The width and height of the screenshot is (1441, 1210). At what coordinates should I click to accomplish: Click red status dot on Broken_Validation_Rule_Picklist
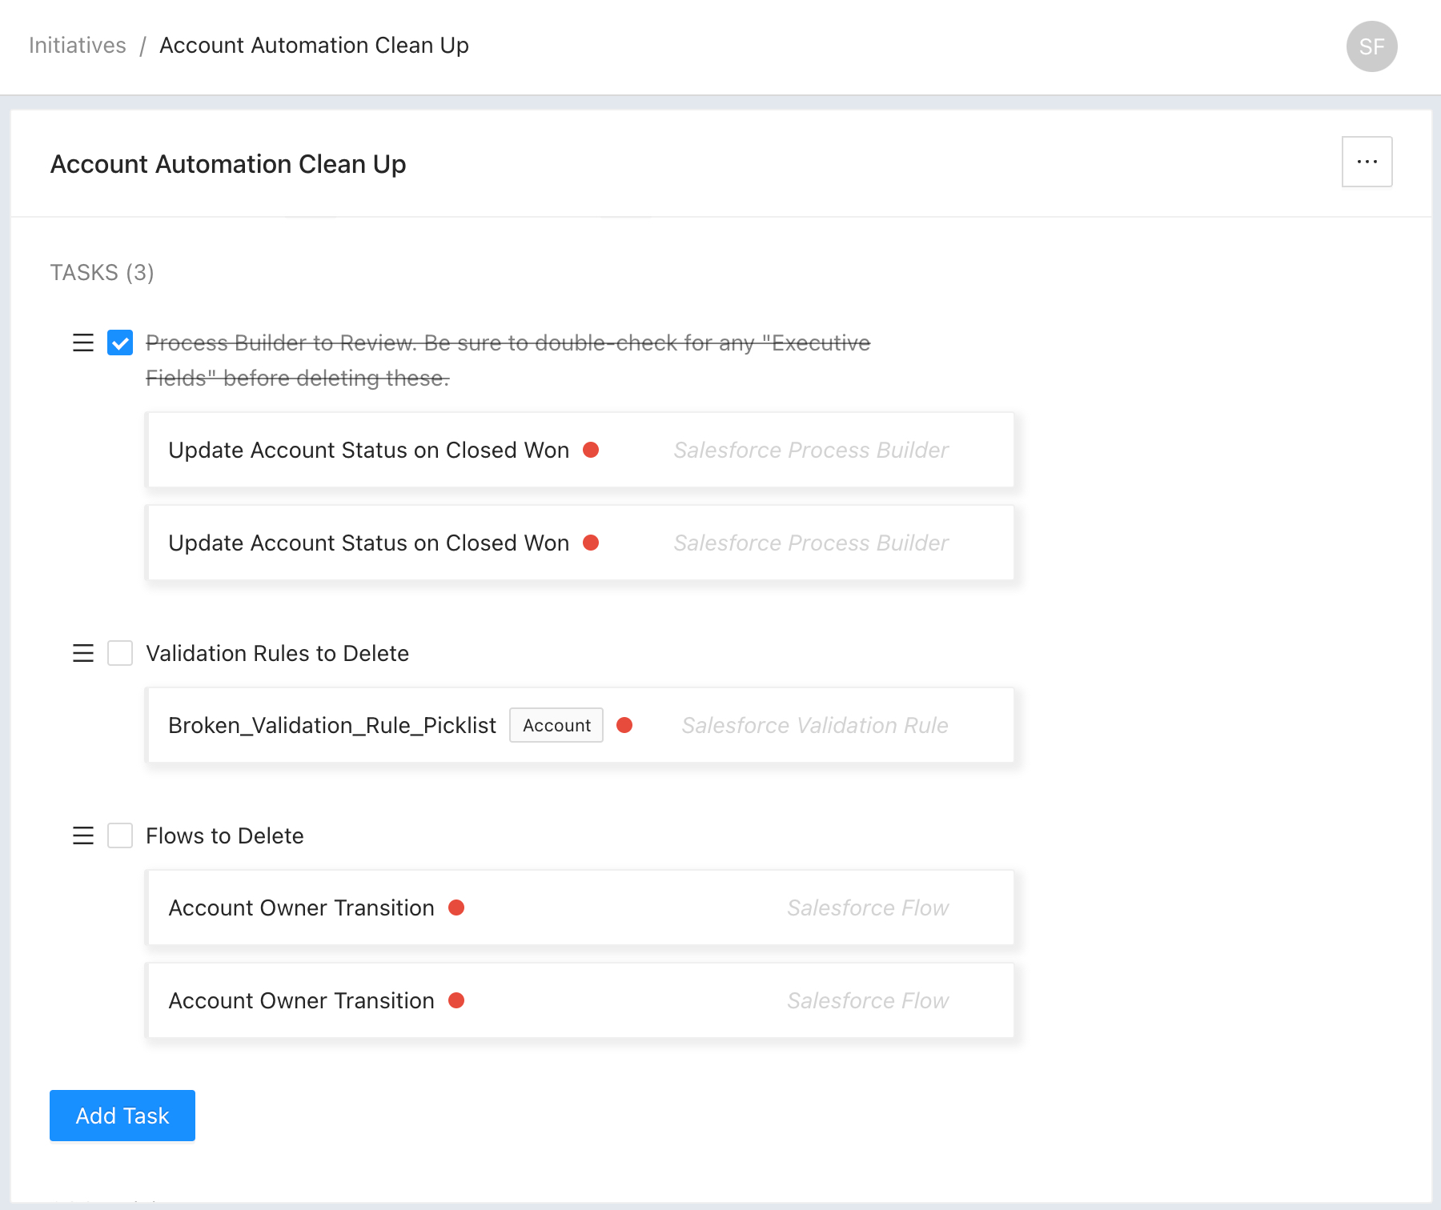624,726
